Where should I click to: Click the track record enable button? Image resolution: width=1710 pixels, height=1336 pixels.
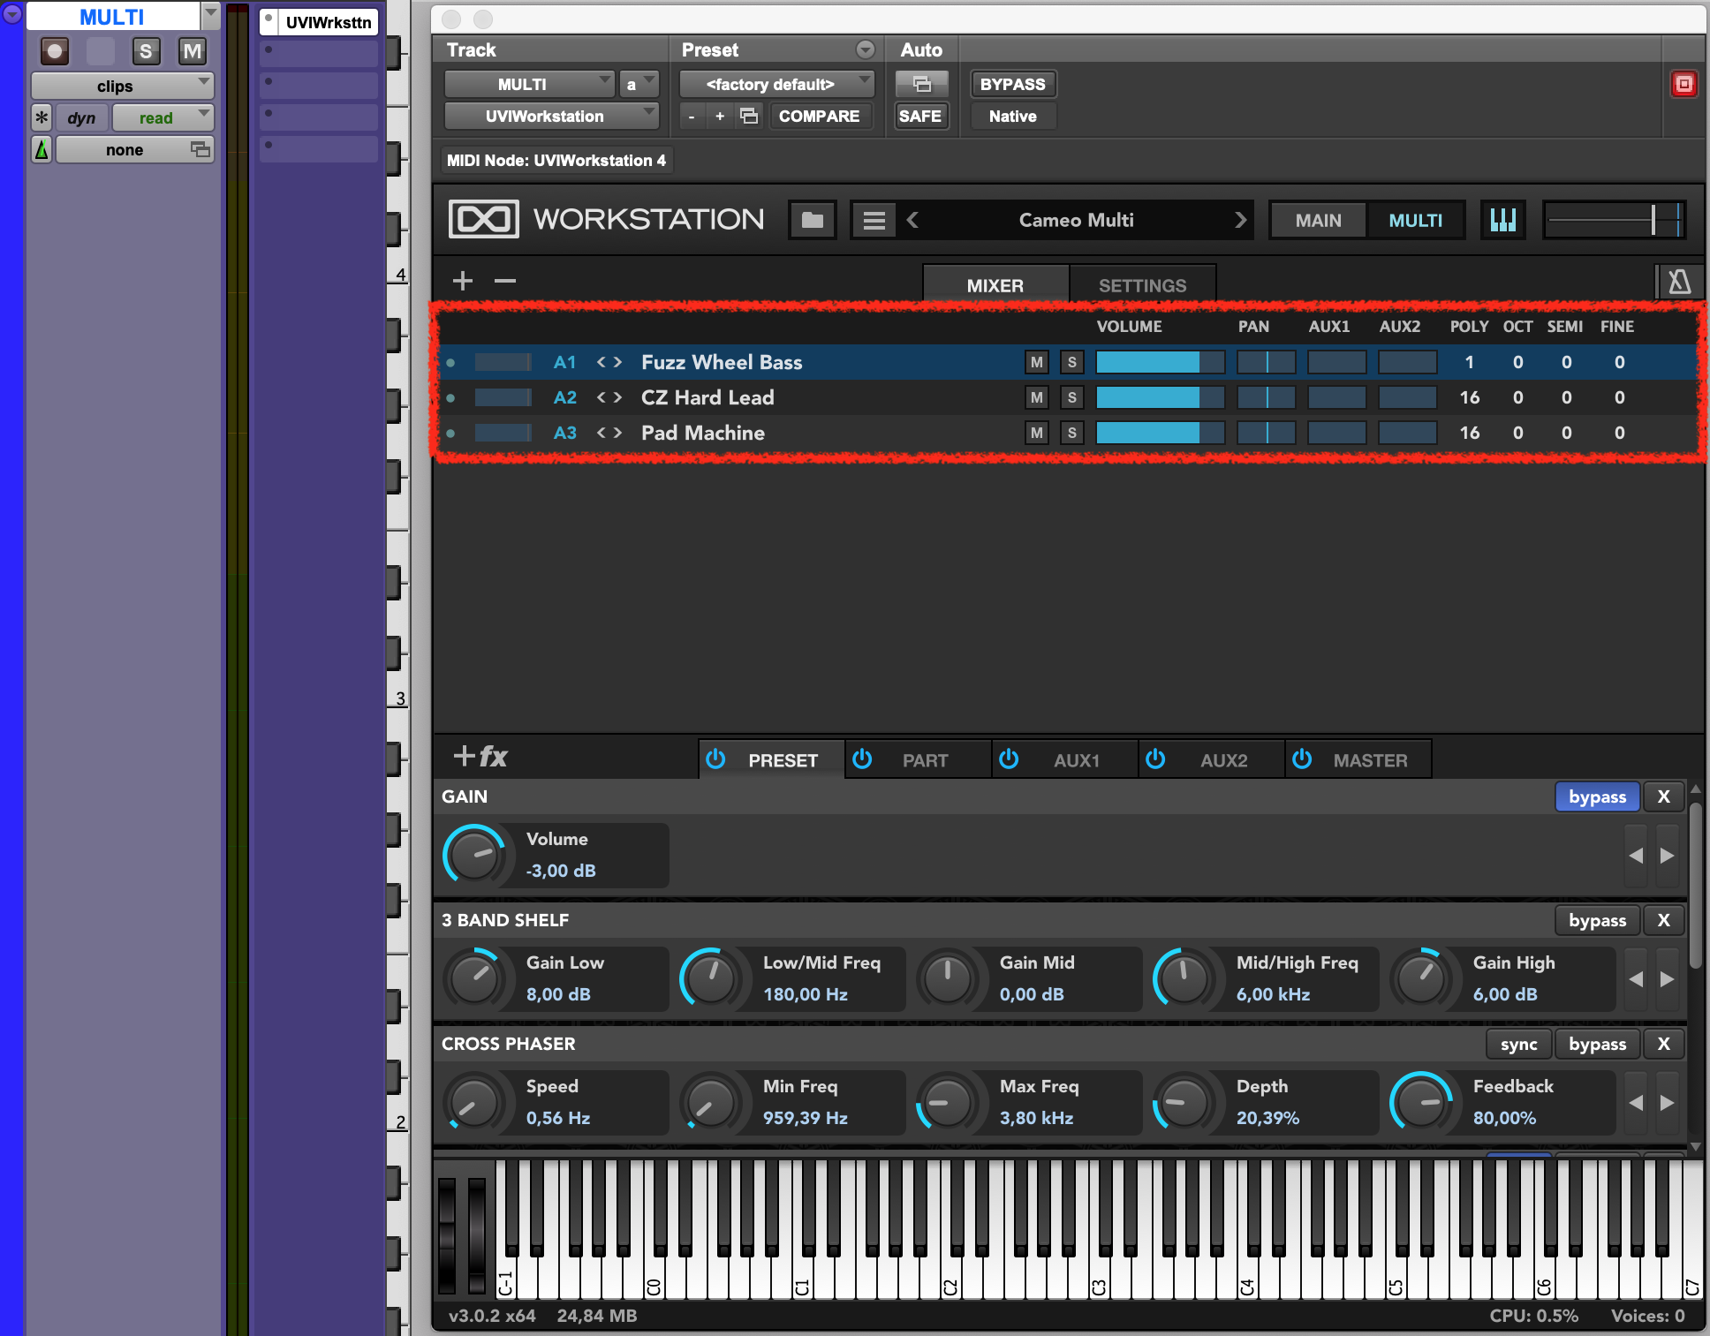55,51
